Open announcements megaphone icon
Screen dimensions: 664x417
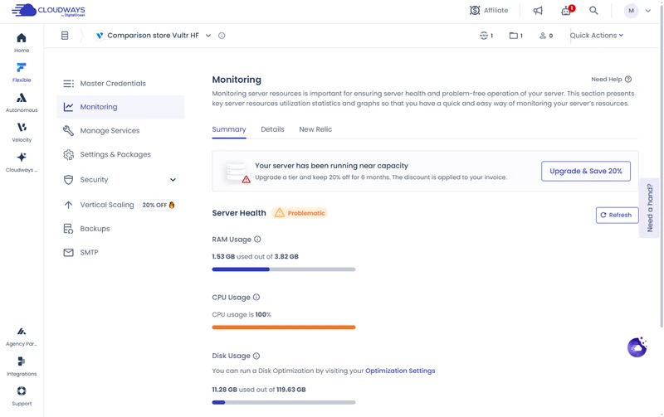538,11
